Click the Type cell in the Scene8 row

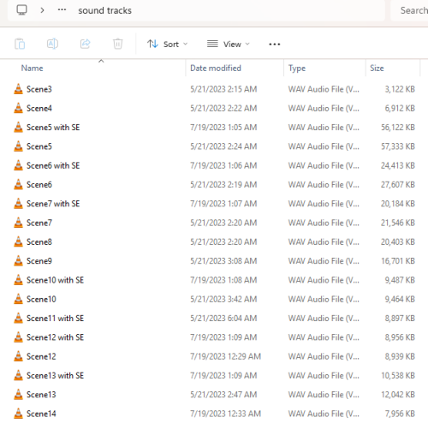point(324,241)
